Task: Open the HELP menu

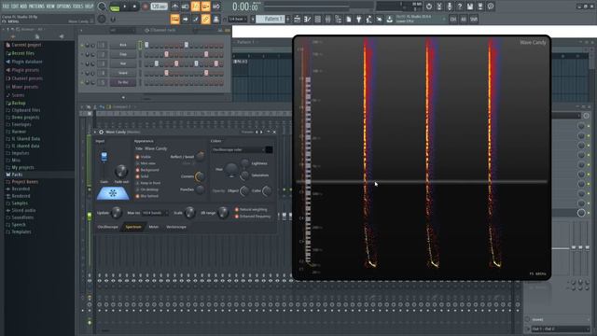Action: 89,7
